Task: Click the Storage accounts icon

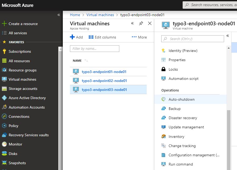Action: (4, 89)
